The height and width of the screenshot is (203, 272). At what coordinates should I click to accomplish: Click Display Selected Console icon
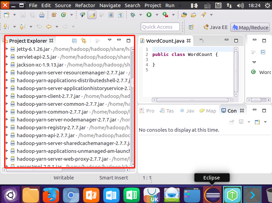[x=241, y=122]
